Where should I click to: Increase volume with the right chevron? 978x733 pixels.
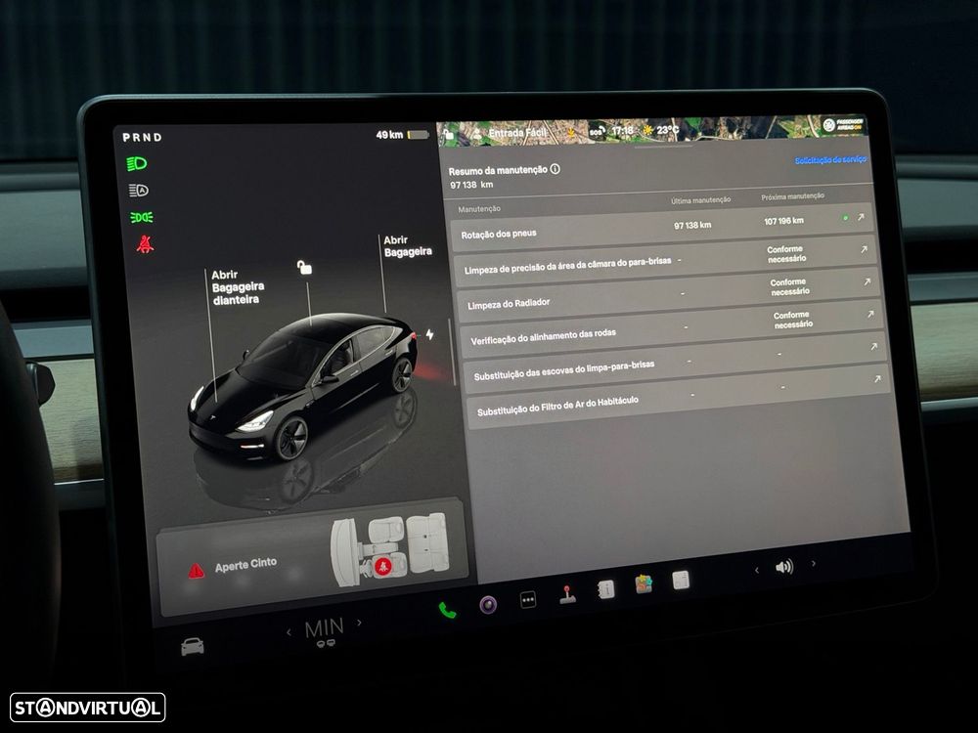click(814, 564)
